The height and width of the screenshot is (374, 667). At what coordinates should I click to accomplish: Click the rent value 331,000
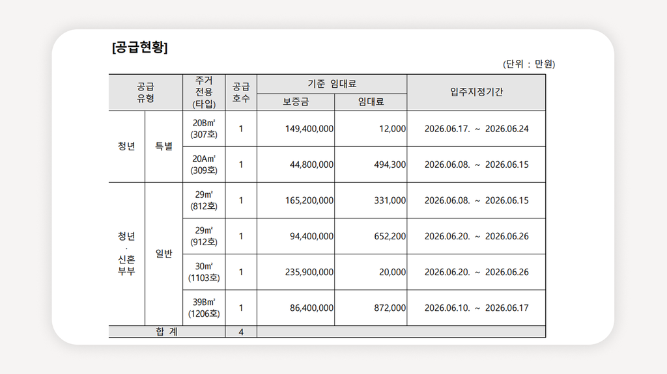(x=390, y=200)
